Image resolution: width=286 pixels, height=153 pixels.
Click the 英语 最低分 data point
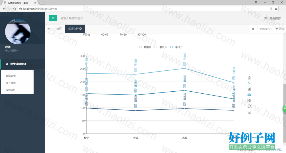pyautogui.click(x=135, y=95)
